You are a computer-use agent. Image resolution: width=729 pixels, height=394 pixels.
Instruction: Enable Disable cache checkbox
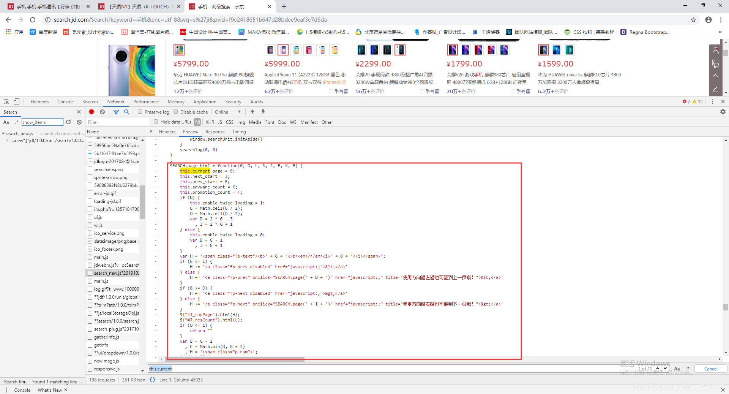176,112
